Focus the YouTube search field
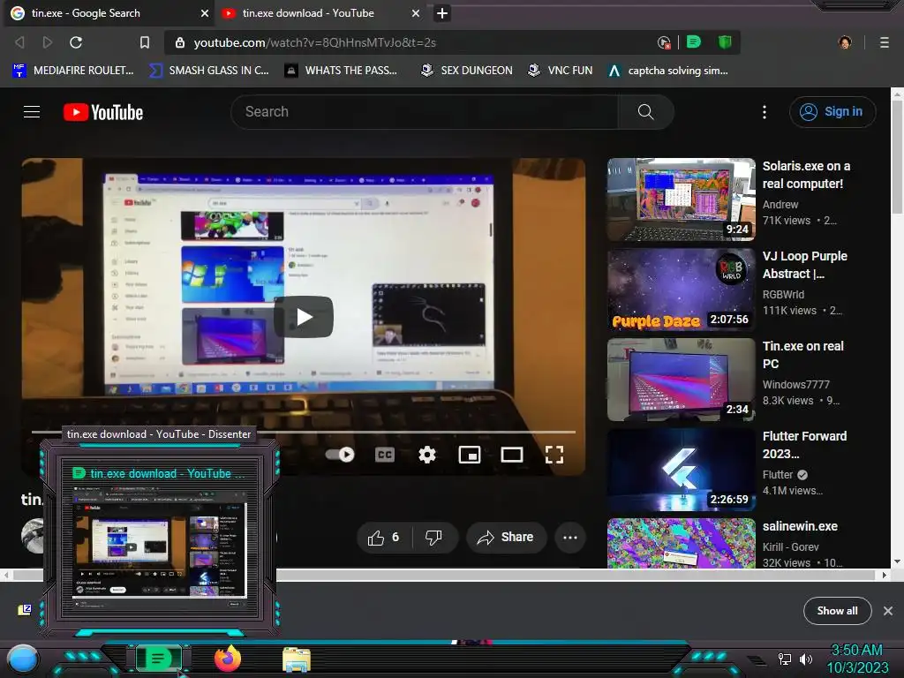904x678 pixels. point(425,112)
